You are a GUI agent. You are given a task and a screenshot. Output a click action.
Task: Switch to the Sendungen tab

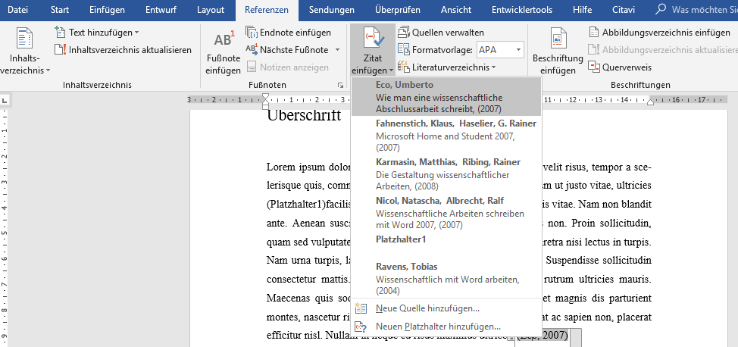(332, 10)
